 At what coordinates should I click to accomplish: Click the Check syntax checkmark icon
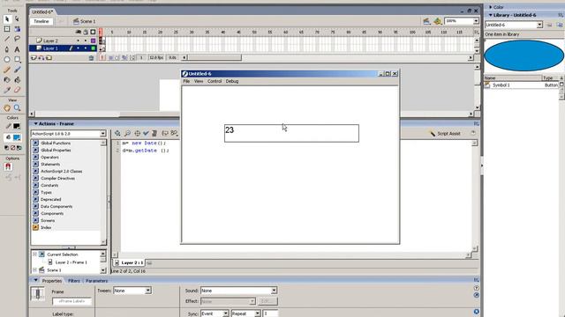click(146, 133)
